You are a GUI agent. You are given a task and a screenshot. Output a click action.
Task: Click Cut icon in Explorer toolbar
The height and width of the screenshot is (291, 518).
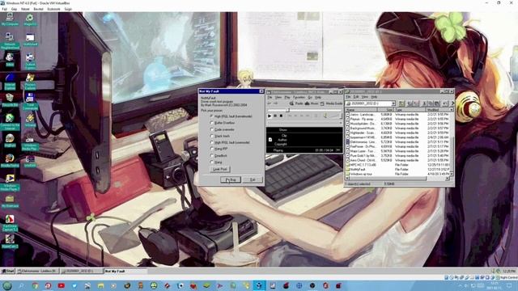(x=425, y=103)
